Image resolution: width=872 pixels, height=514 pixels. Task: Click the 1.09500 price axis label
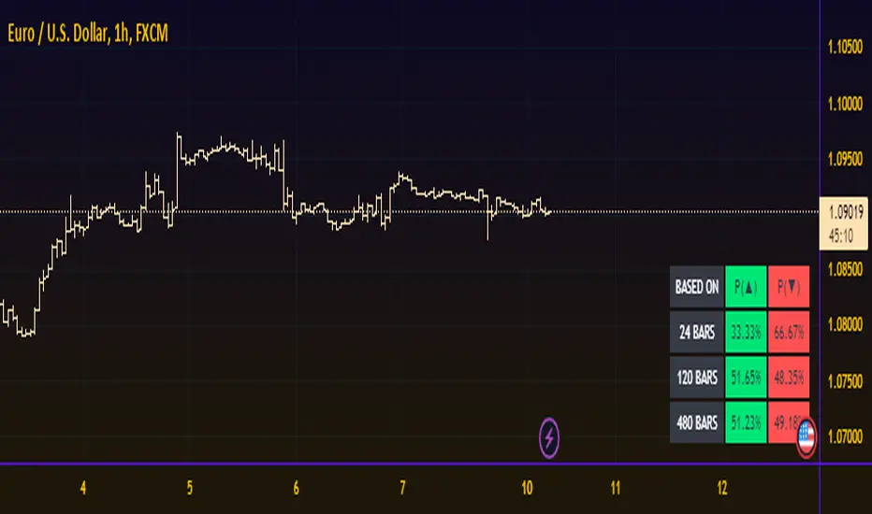(845, 159)
